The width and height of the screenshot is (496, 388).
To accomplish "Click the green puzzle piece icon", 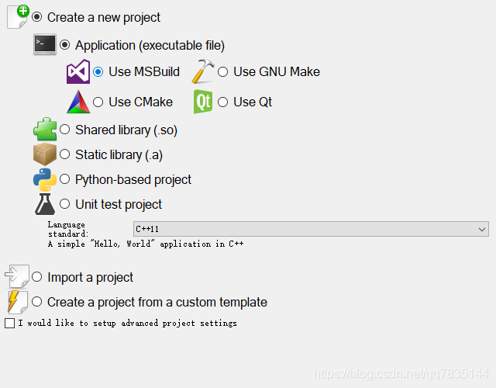I will [x=45, y=130].
